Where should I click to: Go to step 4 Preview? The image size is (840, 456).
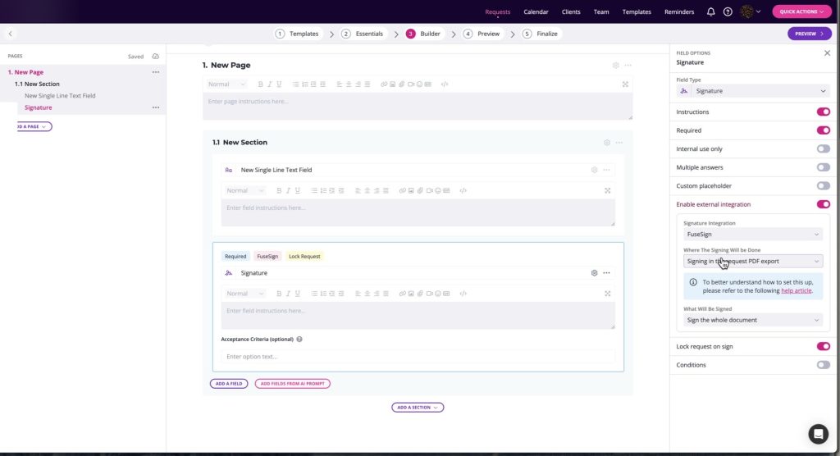[481, 34]
